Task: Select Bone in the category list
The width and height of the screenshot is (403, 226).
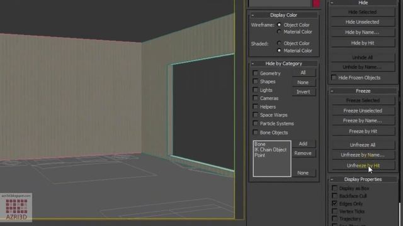Action: 259,144
